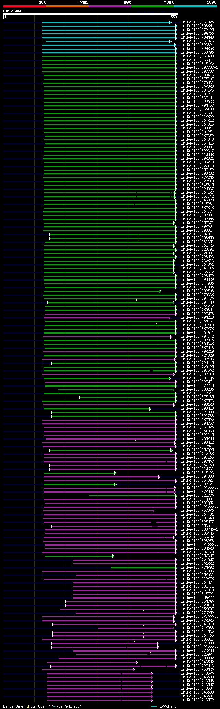The height and width of the screenshot is (709, 220).
Task: Open hit UniRef100_C6TDZ6
Action: [x=197, y=41]
